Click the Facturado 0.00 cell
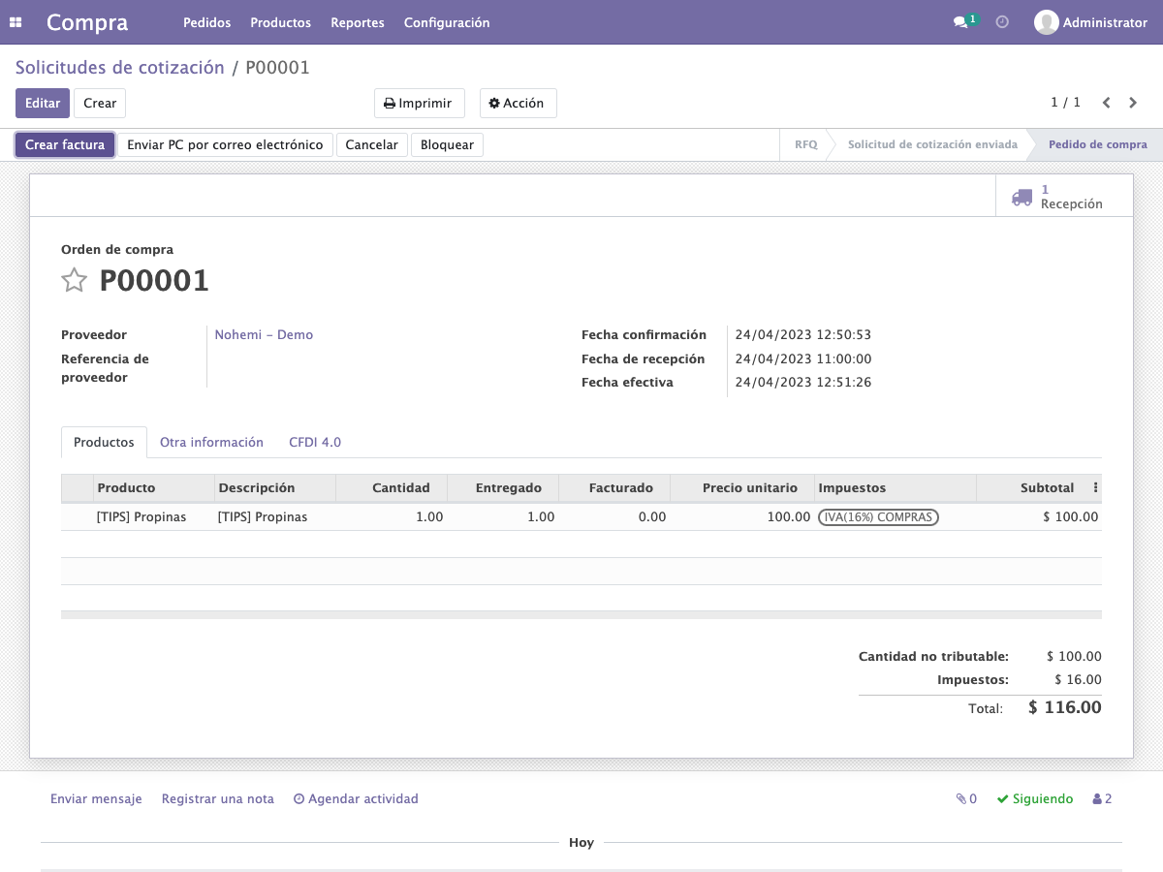 pos(614,517)
